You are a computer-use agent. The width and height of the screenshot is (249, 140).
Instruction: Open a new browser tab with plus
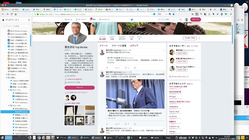231,9
